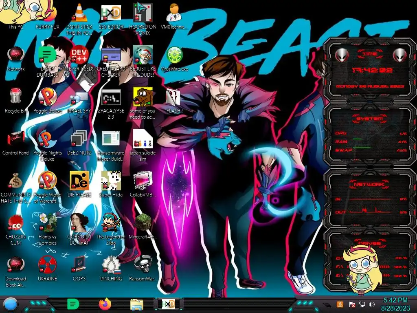The image size is (417, 313).
Task: Click the left alien head on TIME widget
Action: click(x=342, y=55)
